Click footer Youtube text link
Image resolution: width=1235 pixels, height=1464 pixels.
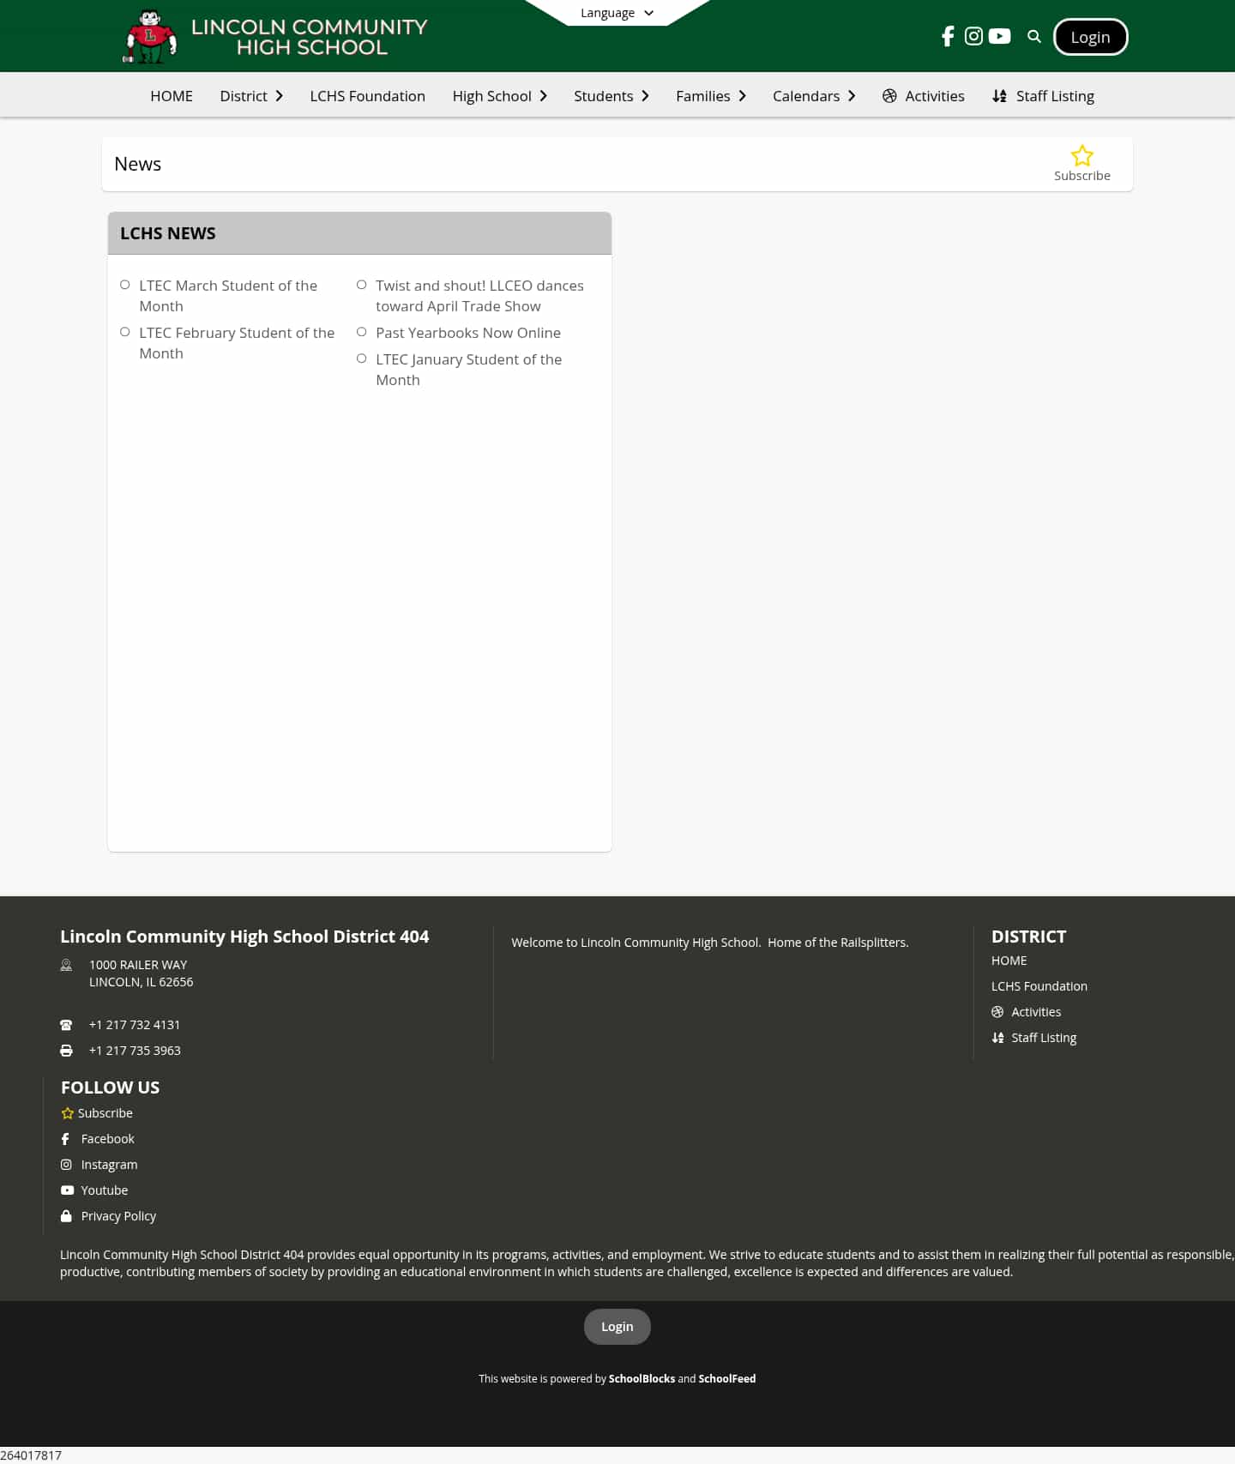tap(105, 1190)
